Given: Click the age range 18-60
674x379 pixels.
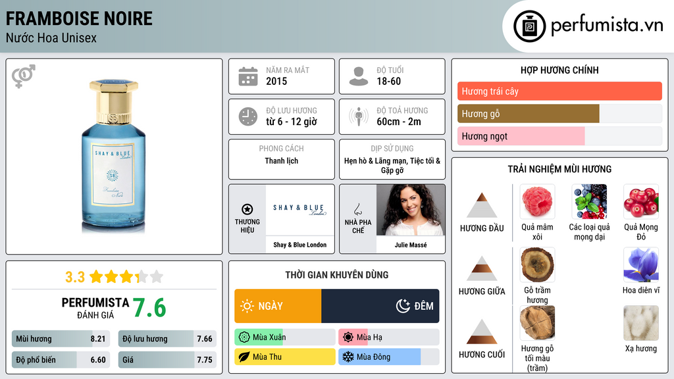Looking at the screenshot, I should pyautogui.click(x=388, y=81).
